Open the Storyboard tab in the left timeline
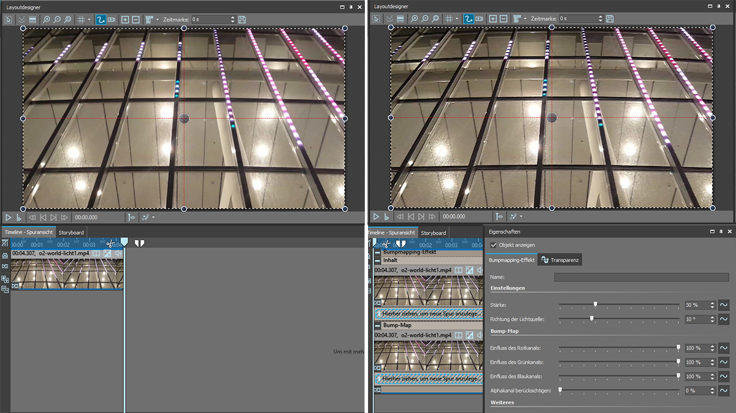 coord(71,233)
